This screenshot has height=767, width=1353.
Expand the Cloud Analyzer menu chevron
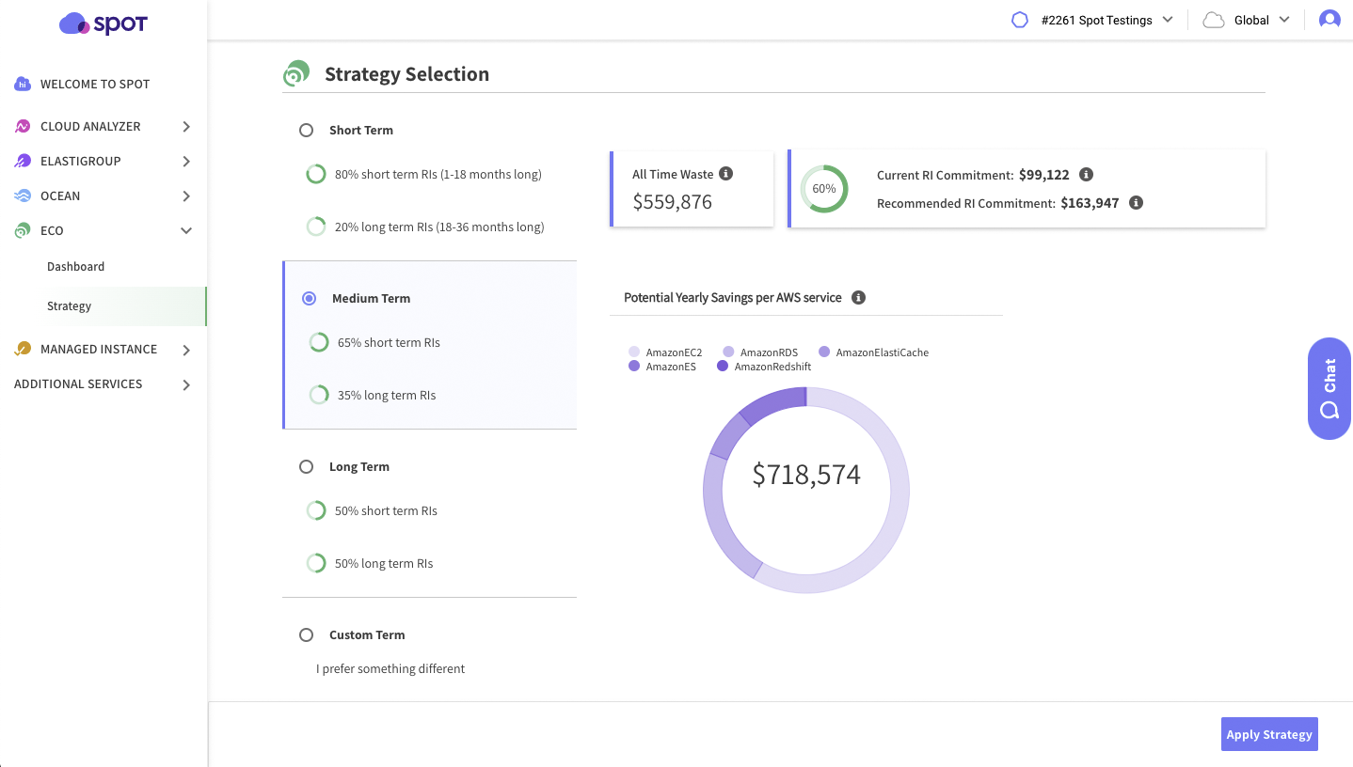click(186, 127)
